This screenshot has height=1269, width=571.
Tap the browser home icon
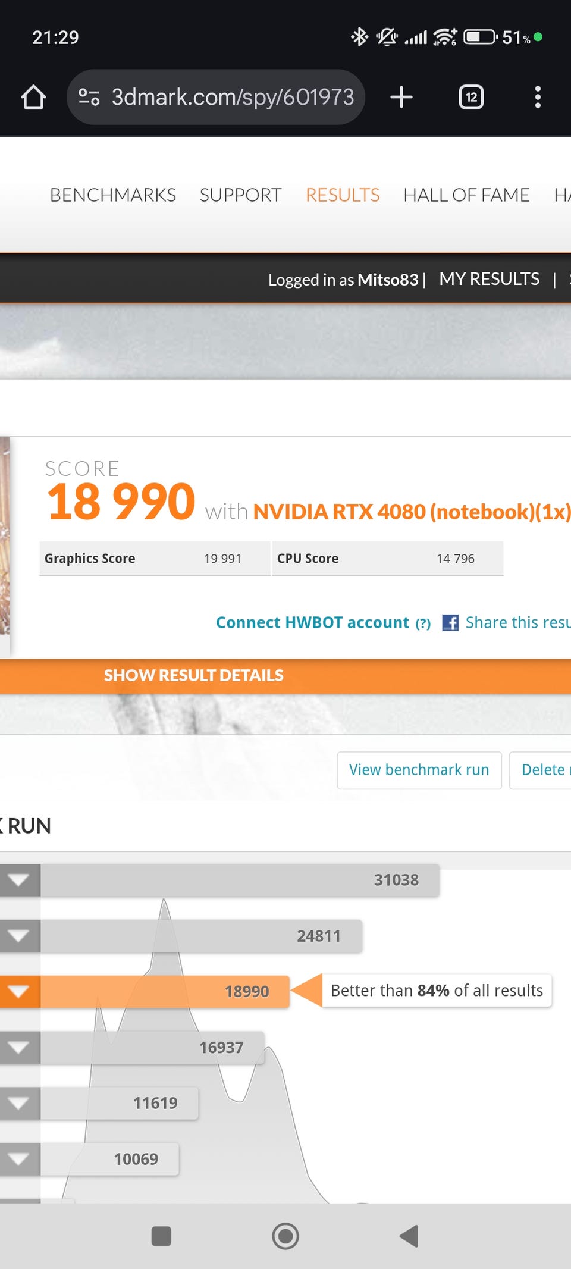(33, 98)
